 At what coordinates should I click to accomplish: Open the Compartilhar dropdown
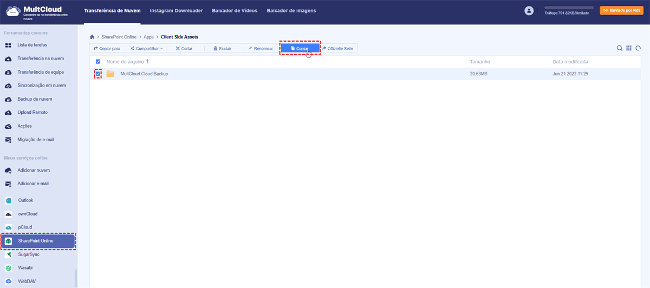[x=147, y=49]
